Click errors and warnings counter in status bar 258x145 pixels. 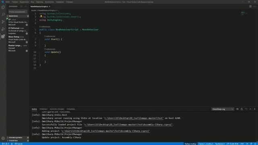pos(5,144)
